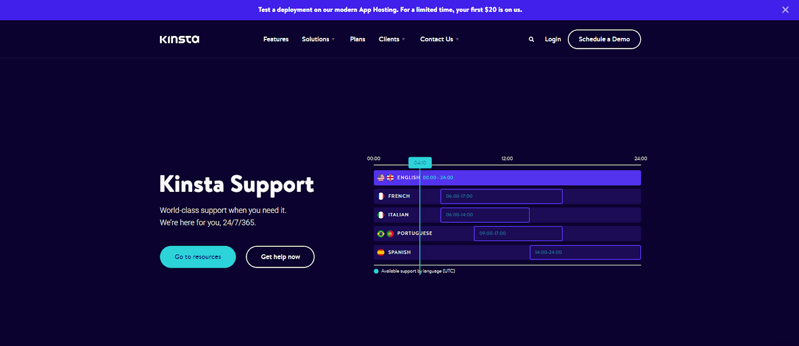Expand the Solutions dropdown menu

(318, 39)
